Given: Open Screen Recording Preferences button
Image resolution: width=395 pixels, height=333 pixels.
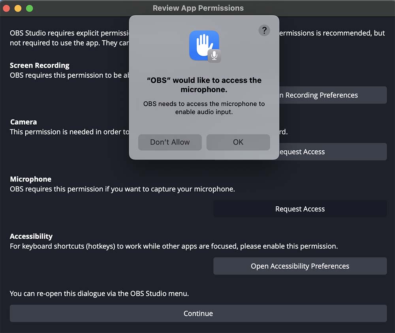Looking at the screenshot, I should click(x=333, y=95).
